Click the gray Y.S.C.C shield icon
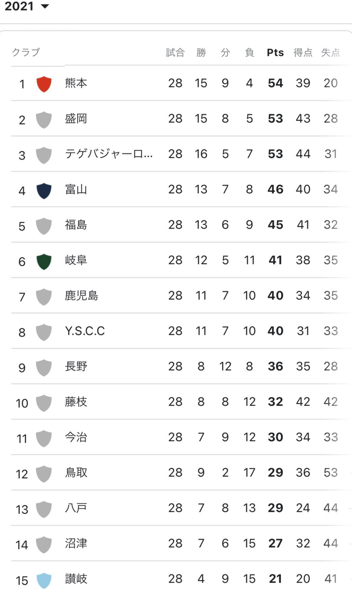This screenshot has width=352, height=600. click(x=44, y=332)
